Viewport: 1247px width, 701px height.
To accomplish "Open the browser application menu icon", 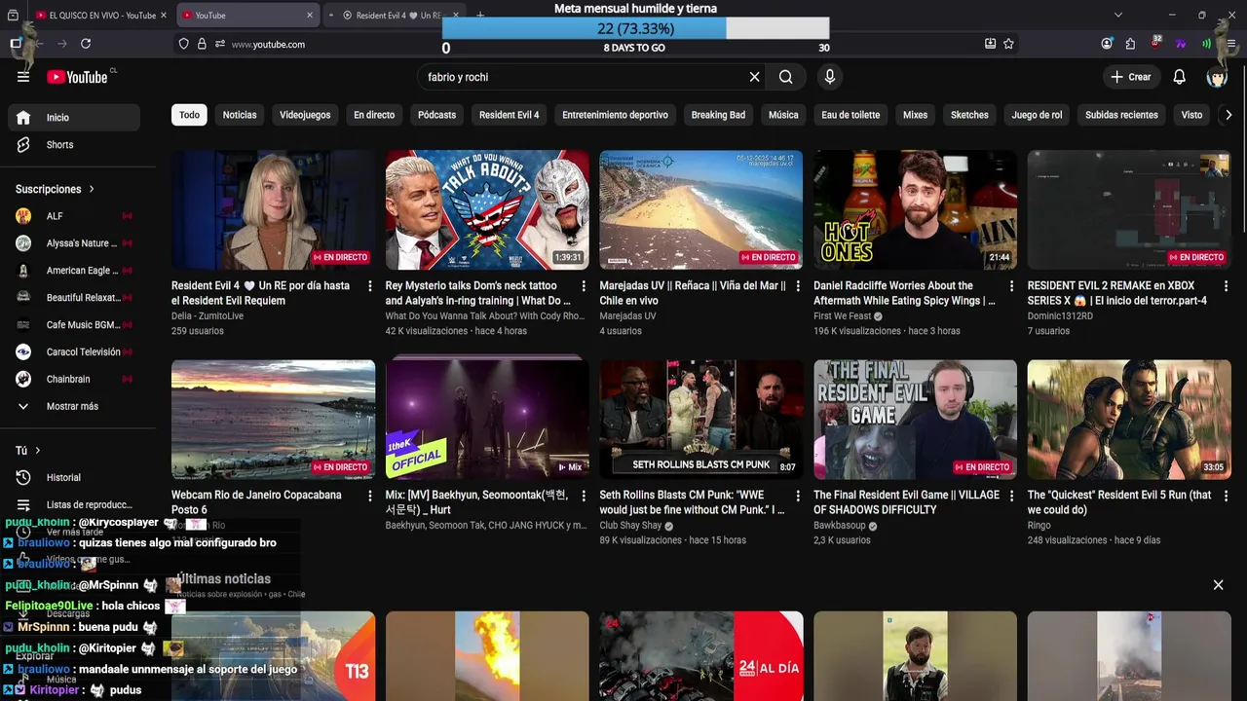I will click(1231, 44).
